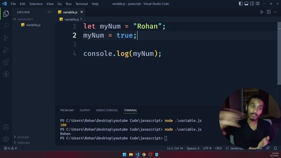Image resolution: width=281 pixels, height=158 pixels.
Task: Click the feedback icon in status bar
Action: click(268, 148)
